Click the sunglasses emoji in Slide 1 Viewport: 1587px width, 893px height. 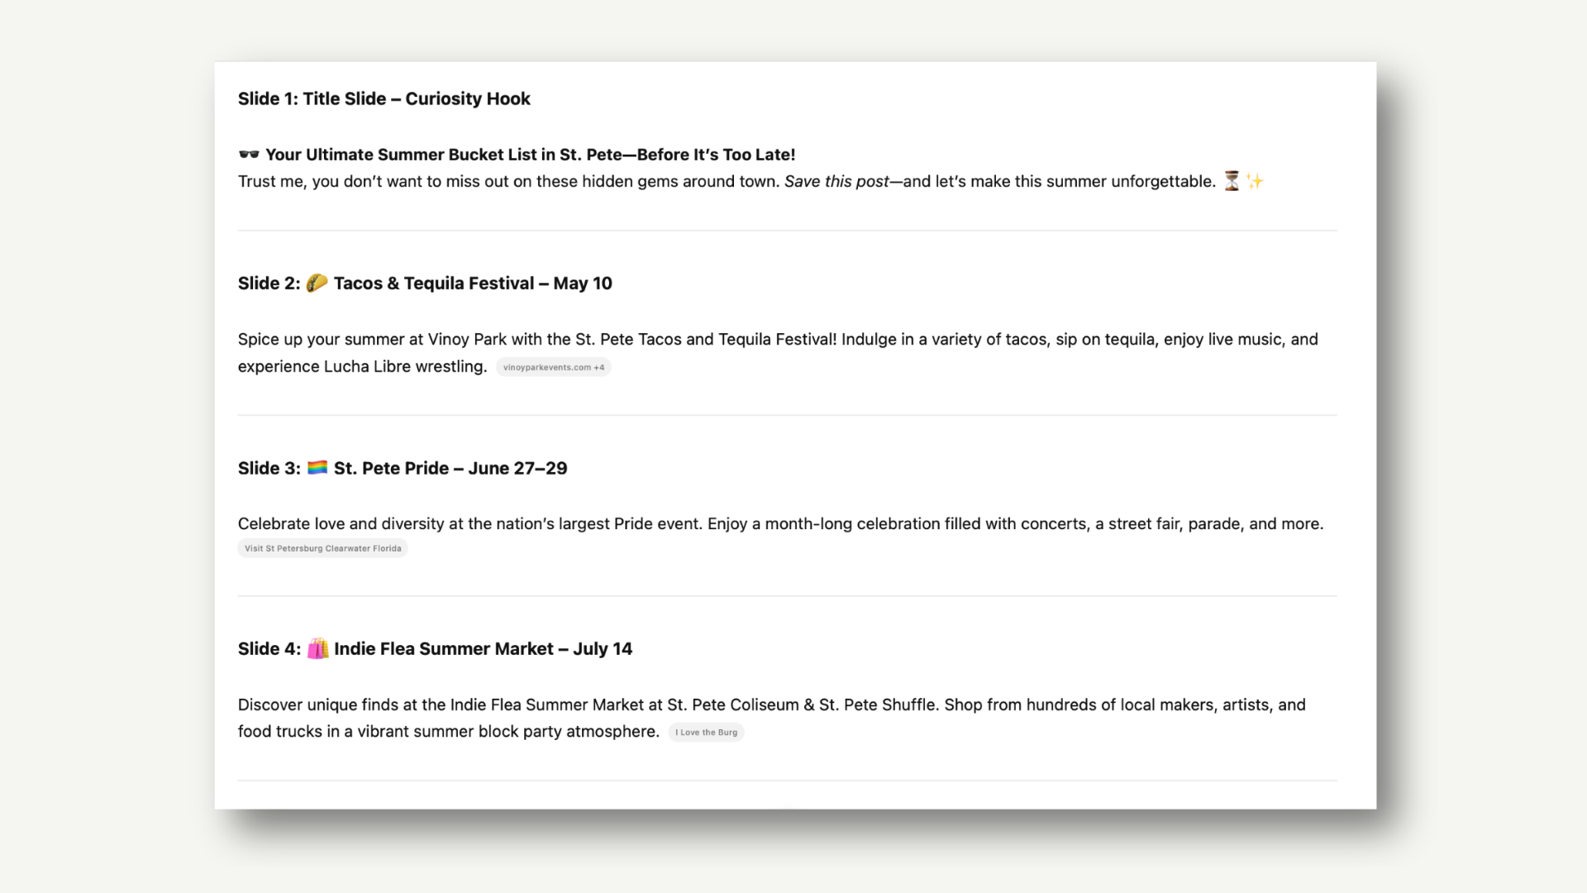point(249,155)
